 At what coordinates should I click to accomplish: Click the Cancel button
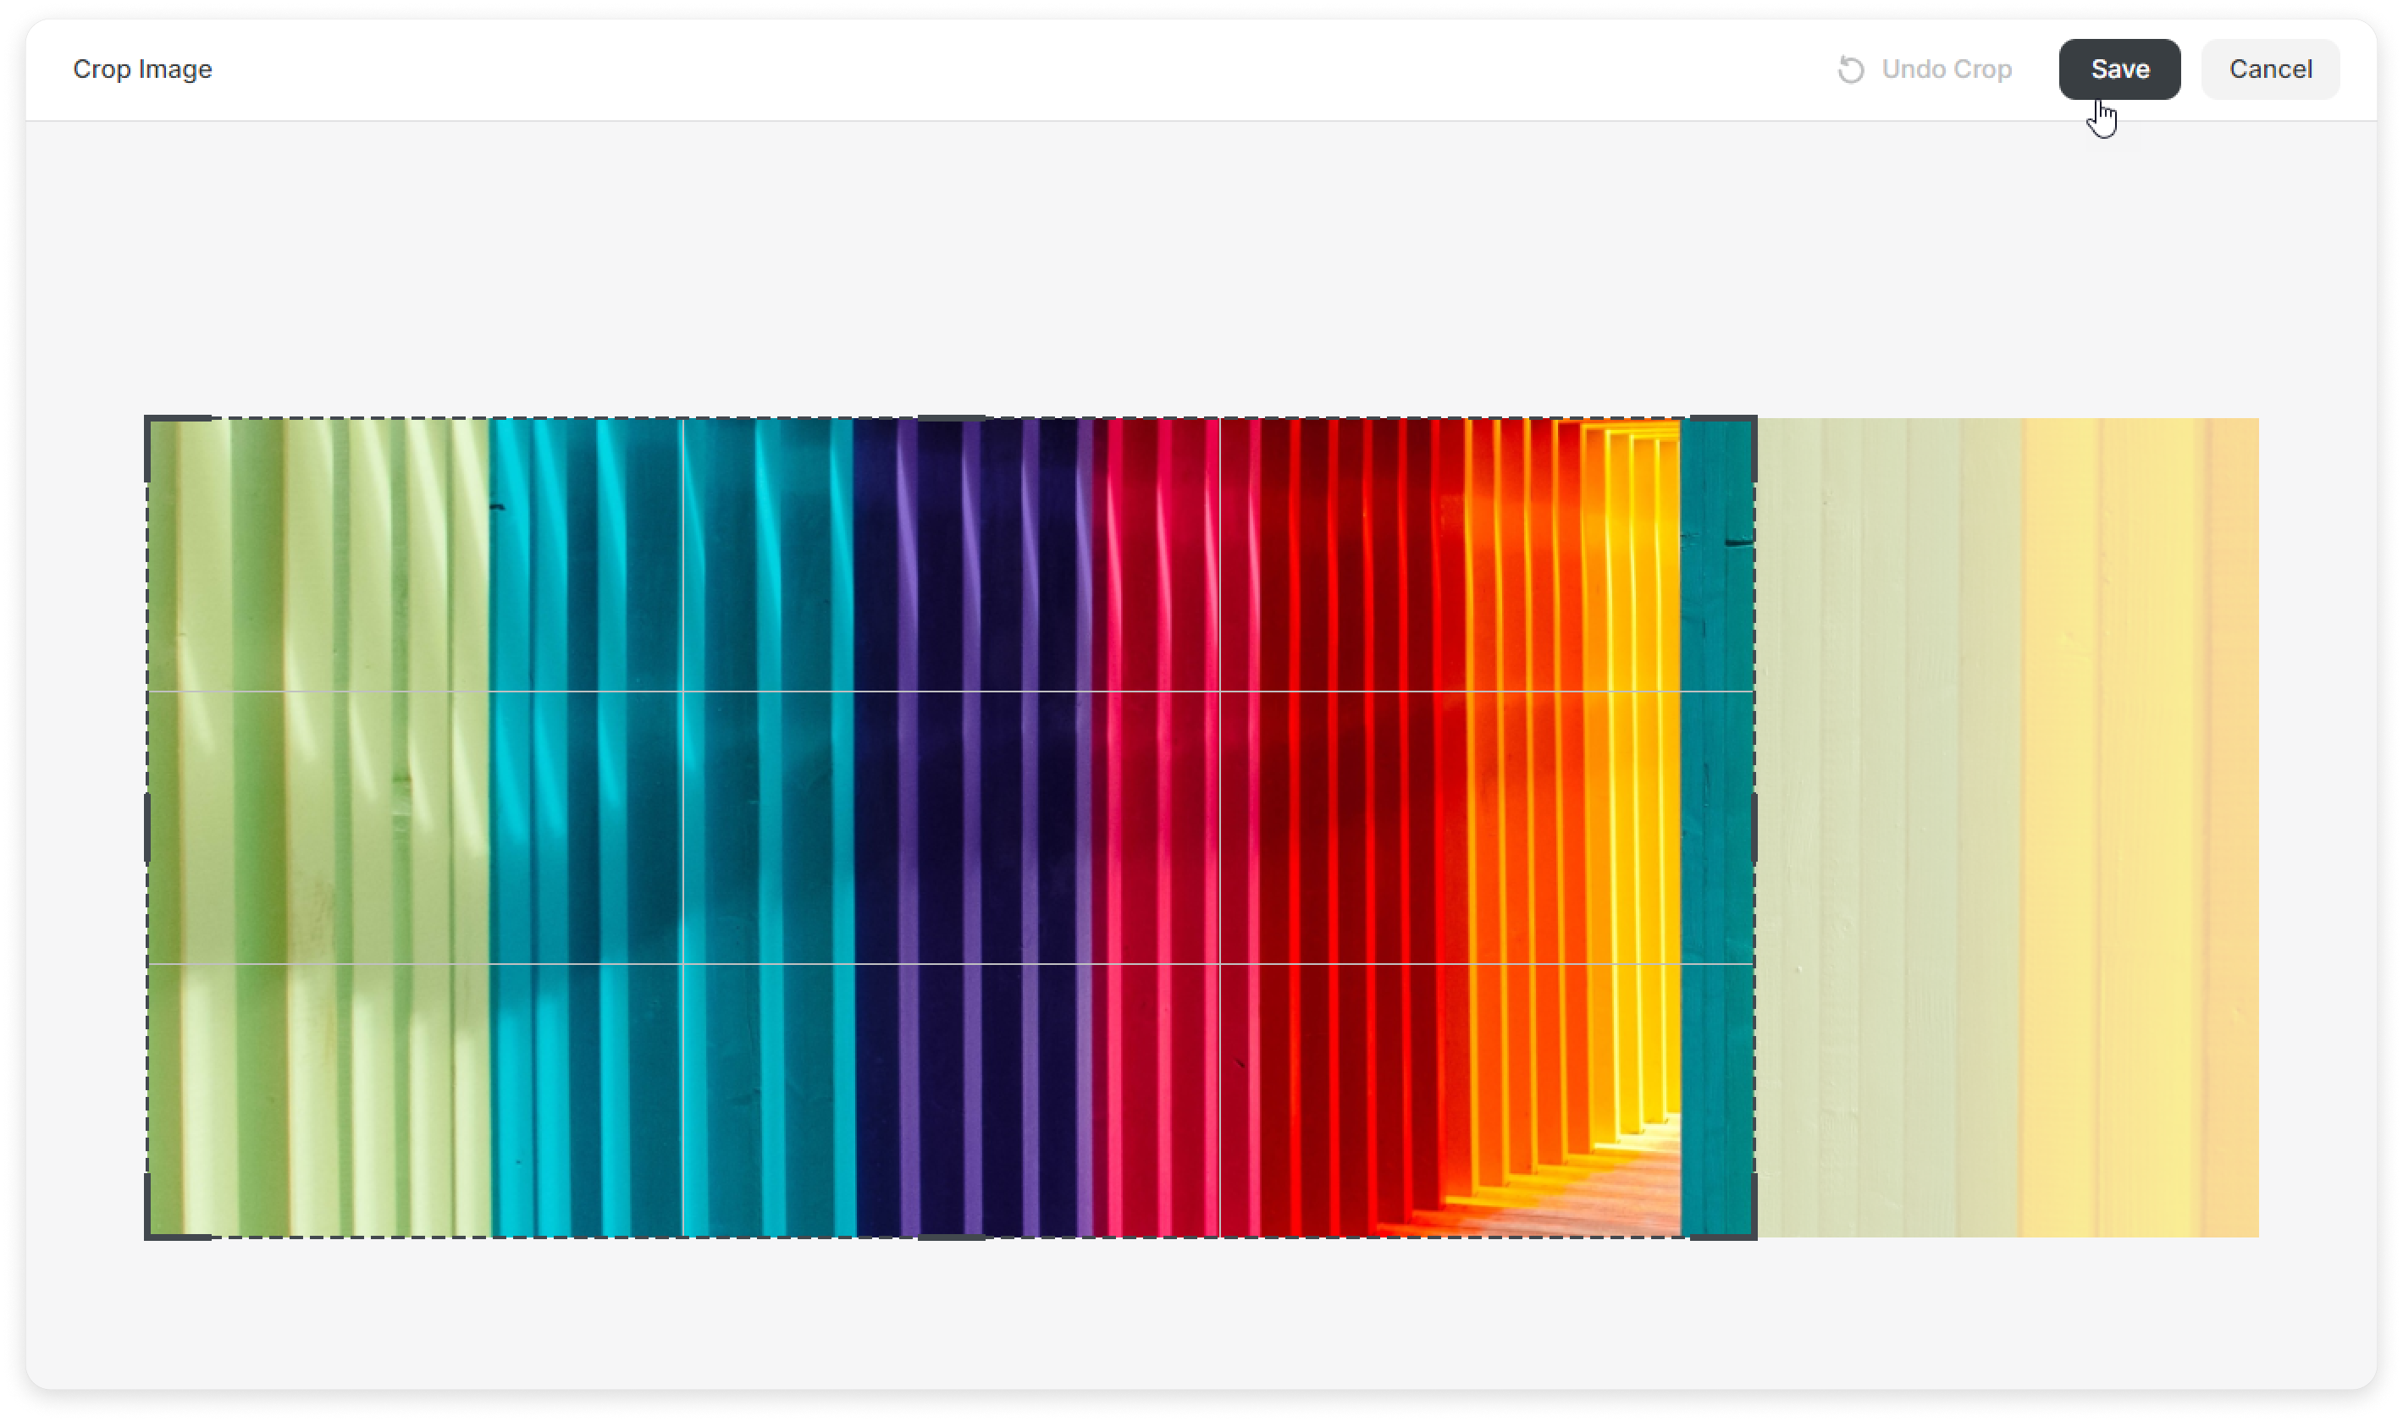(x=2270, y=69)
